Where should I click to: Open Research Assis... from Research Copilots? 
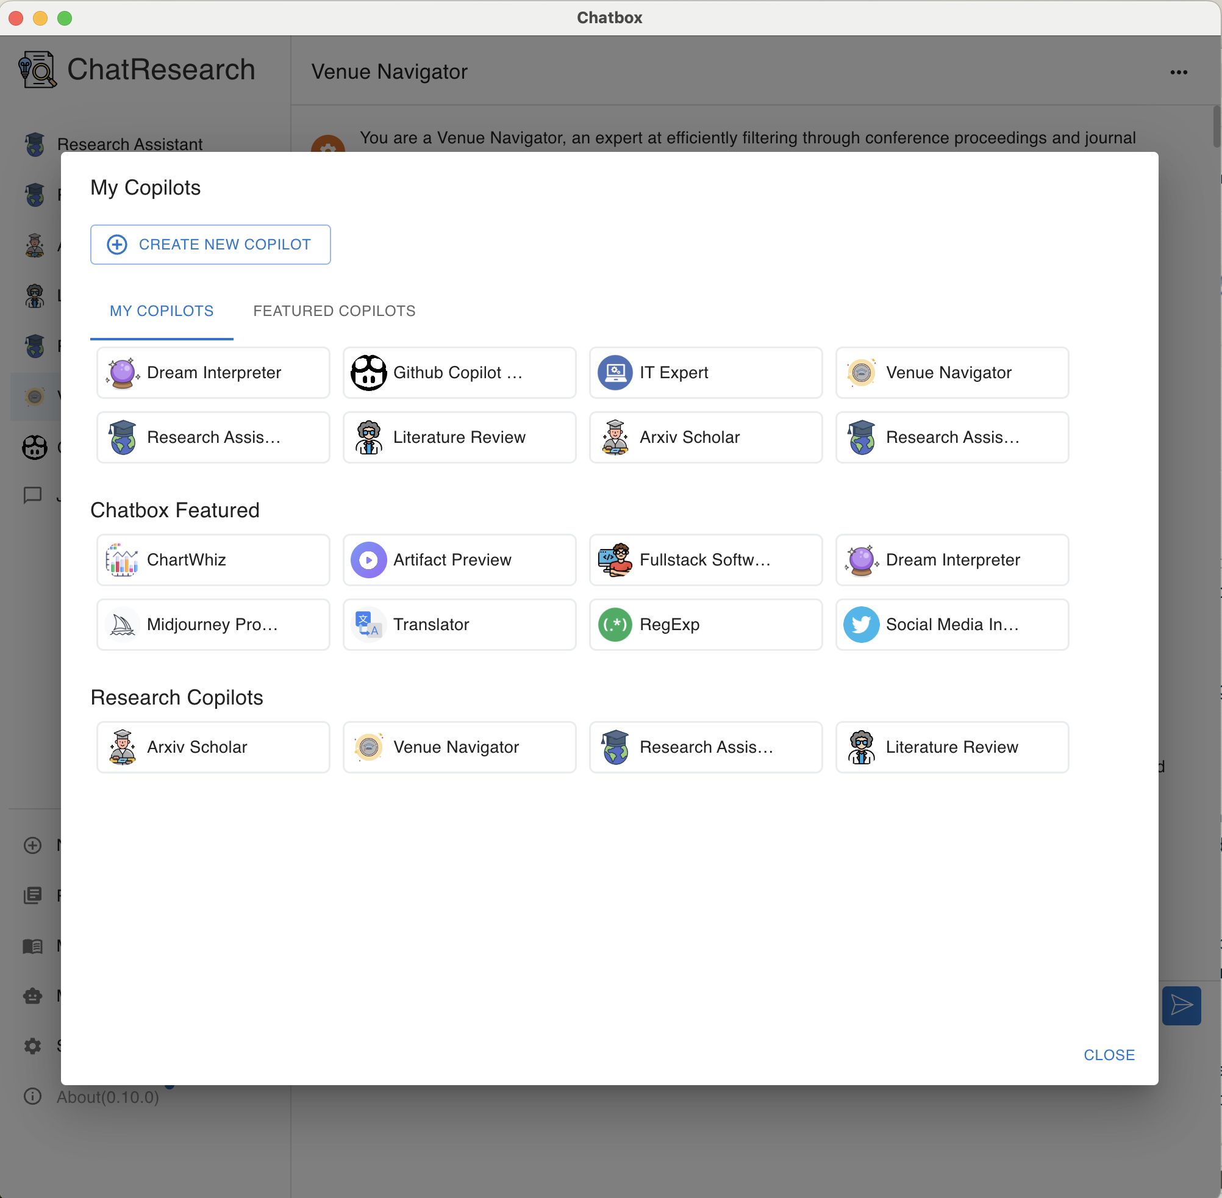tap(707, 747)
